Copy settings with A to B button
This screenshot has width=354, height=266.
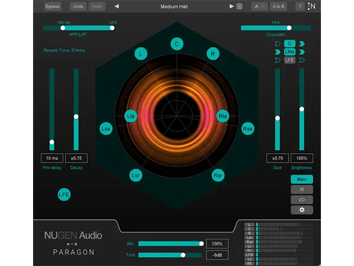(x=278, y=7)
